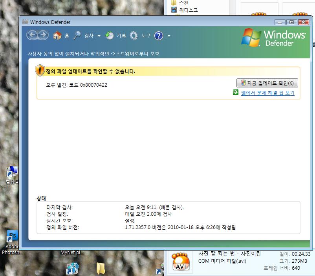Image resolution: width=315 pixels, height=276 pixels.
Task: Select the MyNet pl... desktop icon label
Action: click(x=72, y=252)
